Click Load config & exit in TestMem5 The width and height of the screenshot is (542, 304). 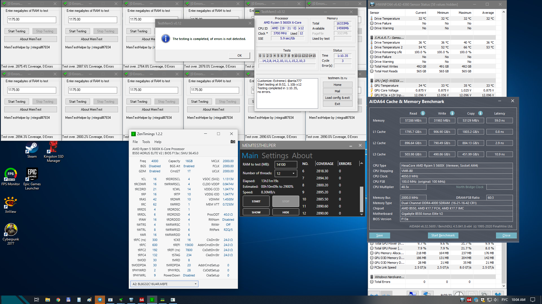click(337, 98)
